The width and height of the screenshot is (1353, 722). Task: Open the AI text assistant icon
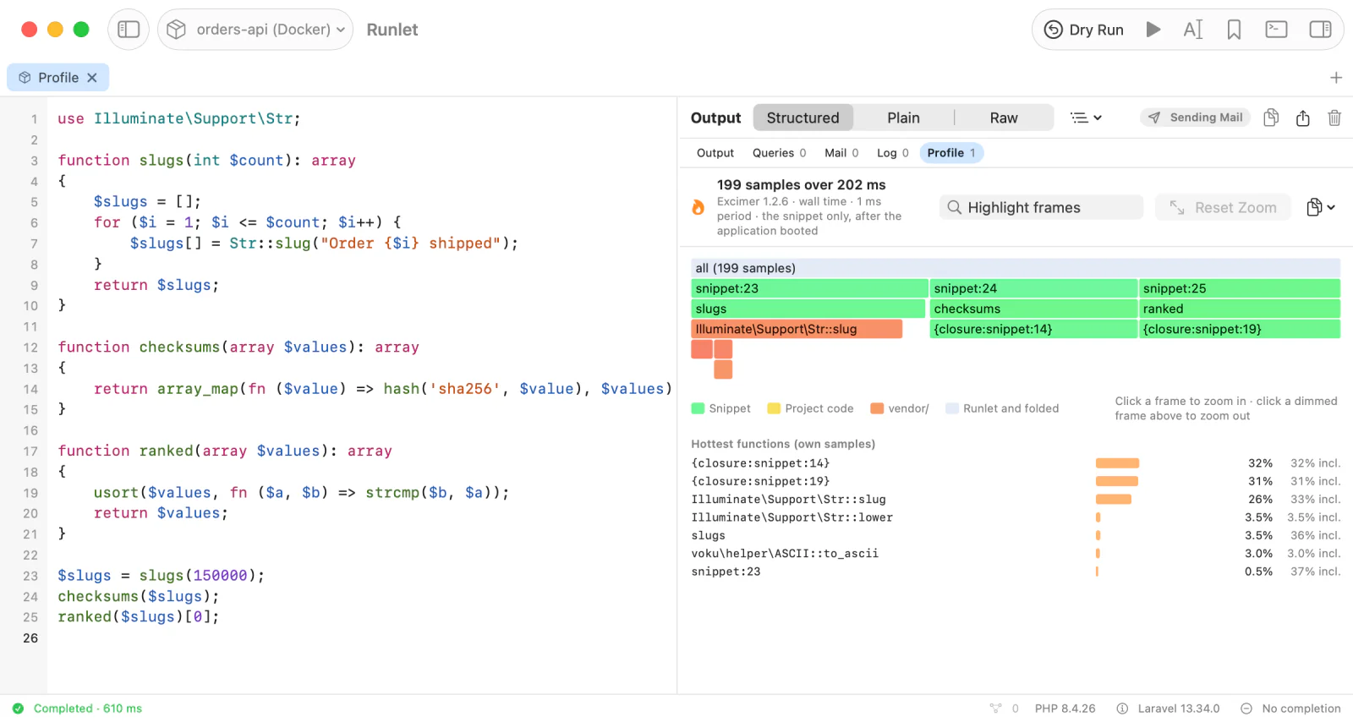pos(1192,30)
